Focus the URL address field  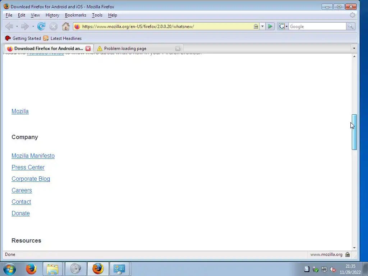(x=166, y=27)
